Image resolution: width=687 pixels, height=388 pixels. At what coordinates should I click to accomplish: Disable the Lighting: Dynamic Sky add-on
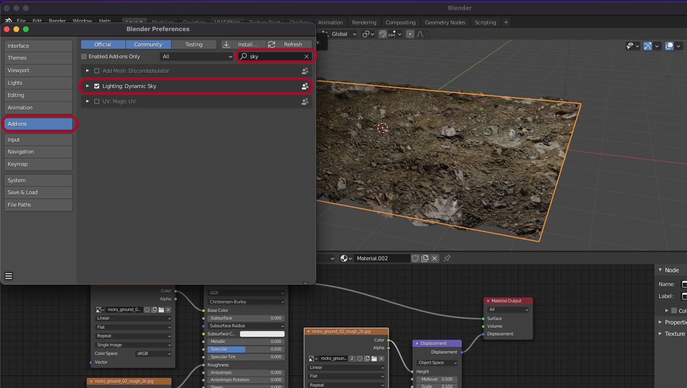coord(97,86)
